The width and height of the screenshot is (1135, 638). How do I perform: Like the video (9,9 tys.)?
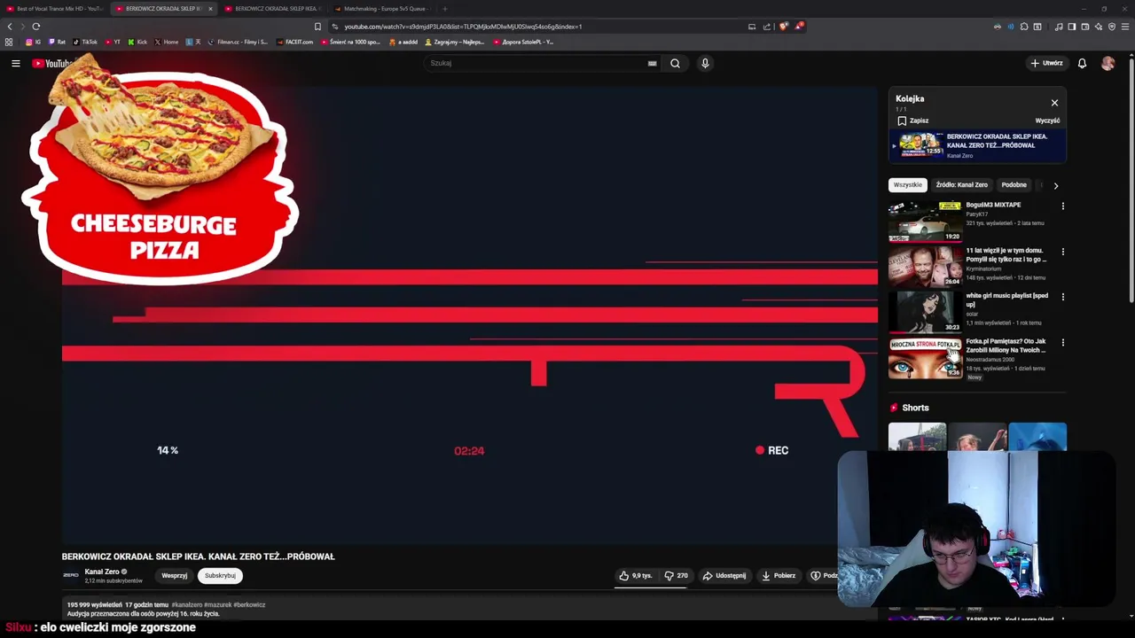[x=636, y=576]
